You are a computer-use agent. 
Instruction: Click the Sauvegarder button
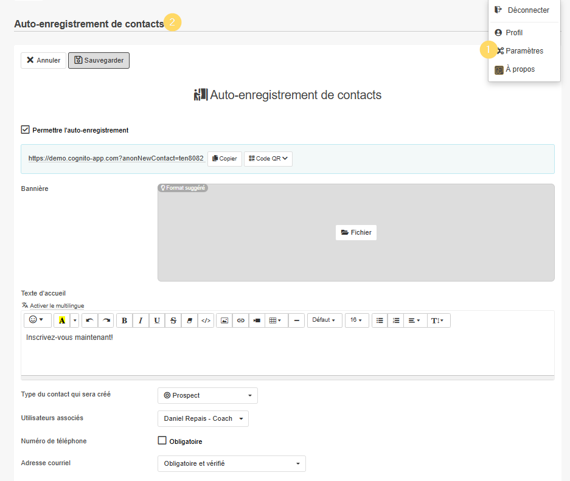99,60
